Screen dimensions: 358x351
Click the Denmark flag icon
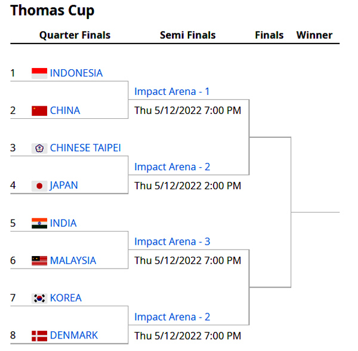(39, 335)
